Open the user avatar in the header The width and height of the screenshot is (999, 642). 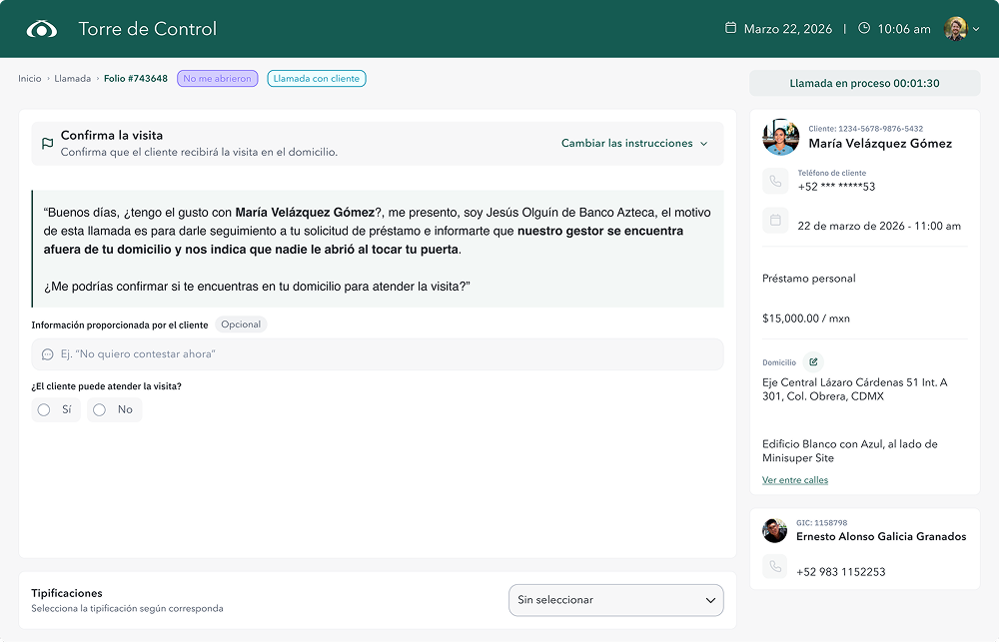coord(956,29)
